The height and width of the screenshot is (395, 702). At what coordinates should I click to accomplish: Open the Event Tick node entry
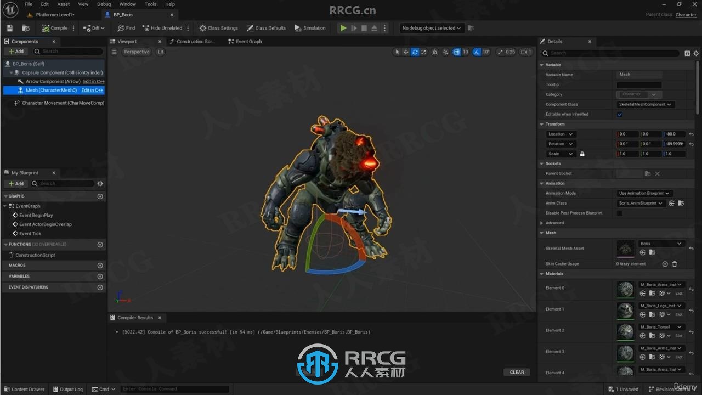(30, 234)
